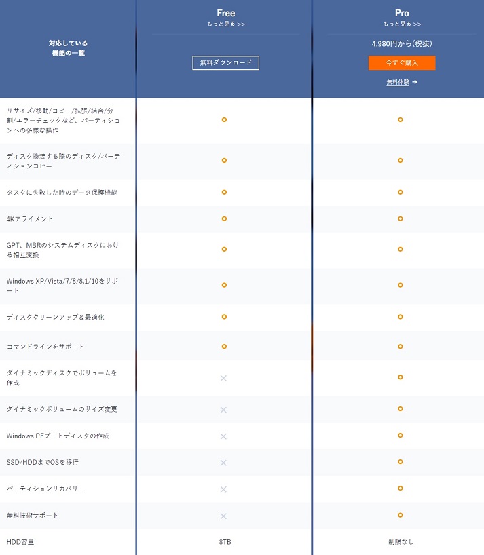Viewport: 484px width, 555px height.
Task: Click the arrow icon beside 無料体験
Action: click(x=415, y=82)
